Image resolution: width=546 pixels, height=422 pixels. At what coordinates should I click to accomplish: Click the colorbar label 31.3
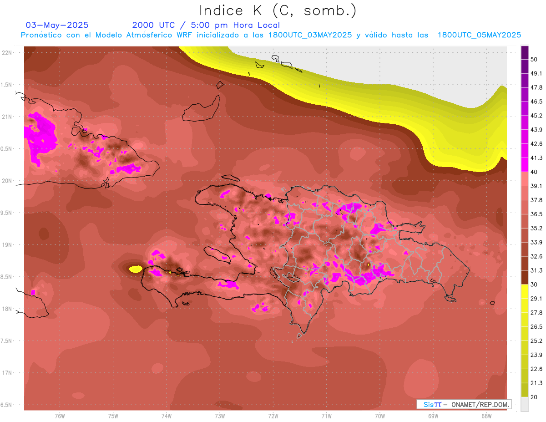coord(537,270)
